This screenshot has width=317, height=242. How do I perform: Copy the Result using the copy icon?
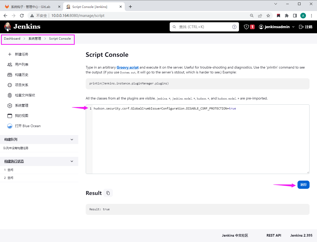pyautogui.click(x=108, y=193)
